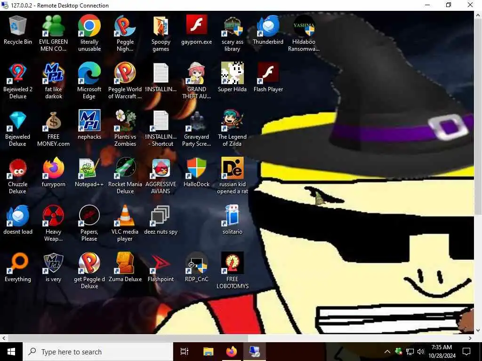Select the scary ass library shortcut

pyautogui.click(x=232, y=33)
